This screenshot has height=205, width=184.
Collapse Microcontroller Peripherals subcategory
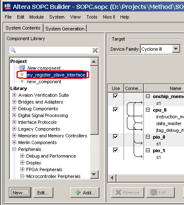pos(22,176)
